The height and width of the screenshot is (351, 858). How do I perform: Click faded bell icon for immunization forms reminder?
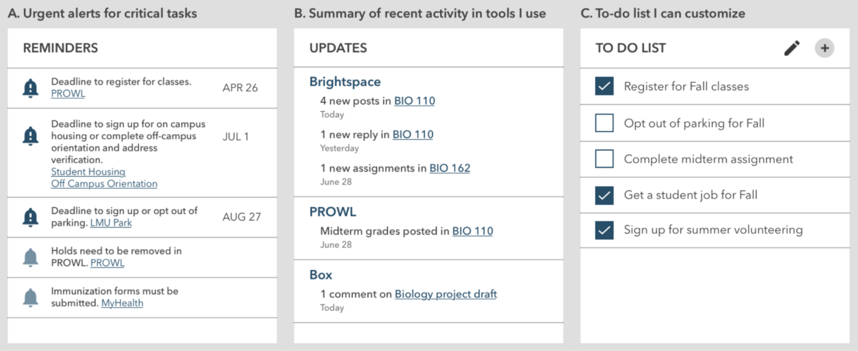pos(31,297)
